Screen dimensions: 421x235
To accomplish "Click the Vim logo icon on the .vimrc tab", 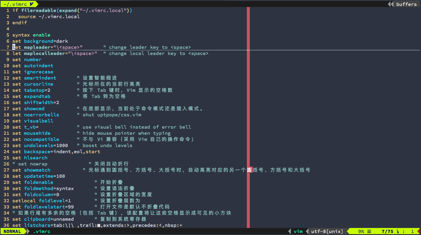I will [x=32, y=4].
